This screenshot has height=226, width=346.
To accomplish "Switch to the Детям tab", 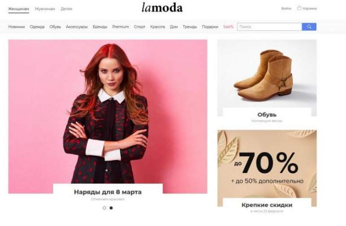I will (67, 9).
